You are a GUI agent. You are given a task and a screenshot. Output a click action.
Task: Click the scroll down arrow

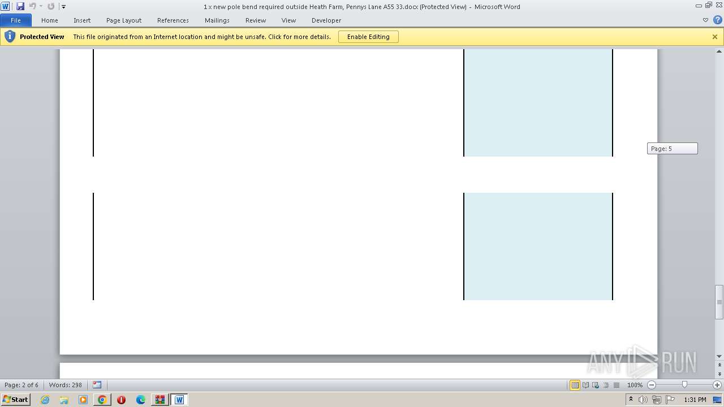pos(719,356)
